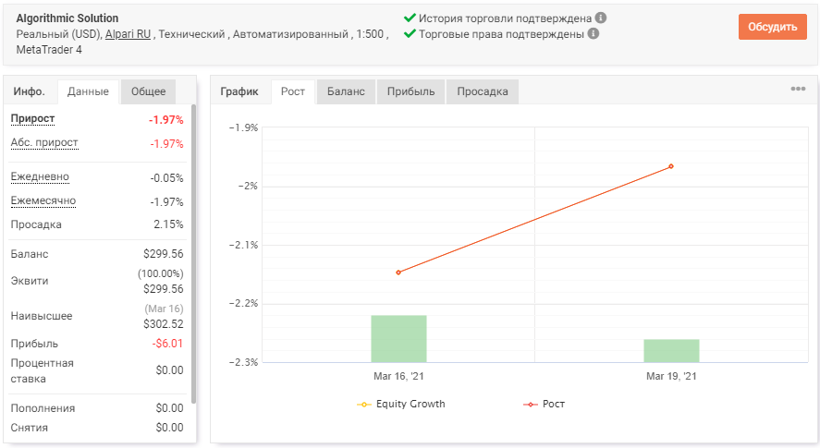Click the -$6.01 Прибыль value
This screenshot has height=448, width=820.
point(167,344)
